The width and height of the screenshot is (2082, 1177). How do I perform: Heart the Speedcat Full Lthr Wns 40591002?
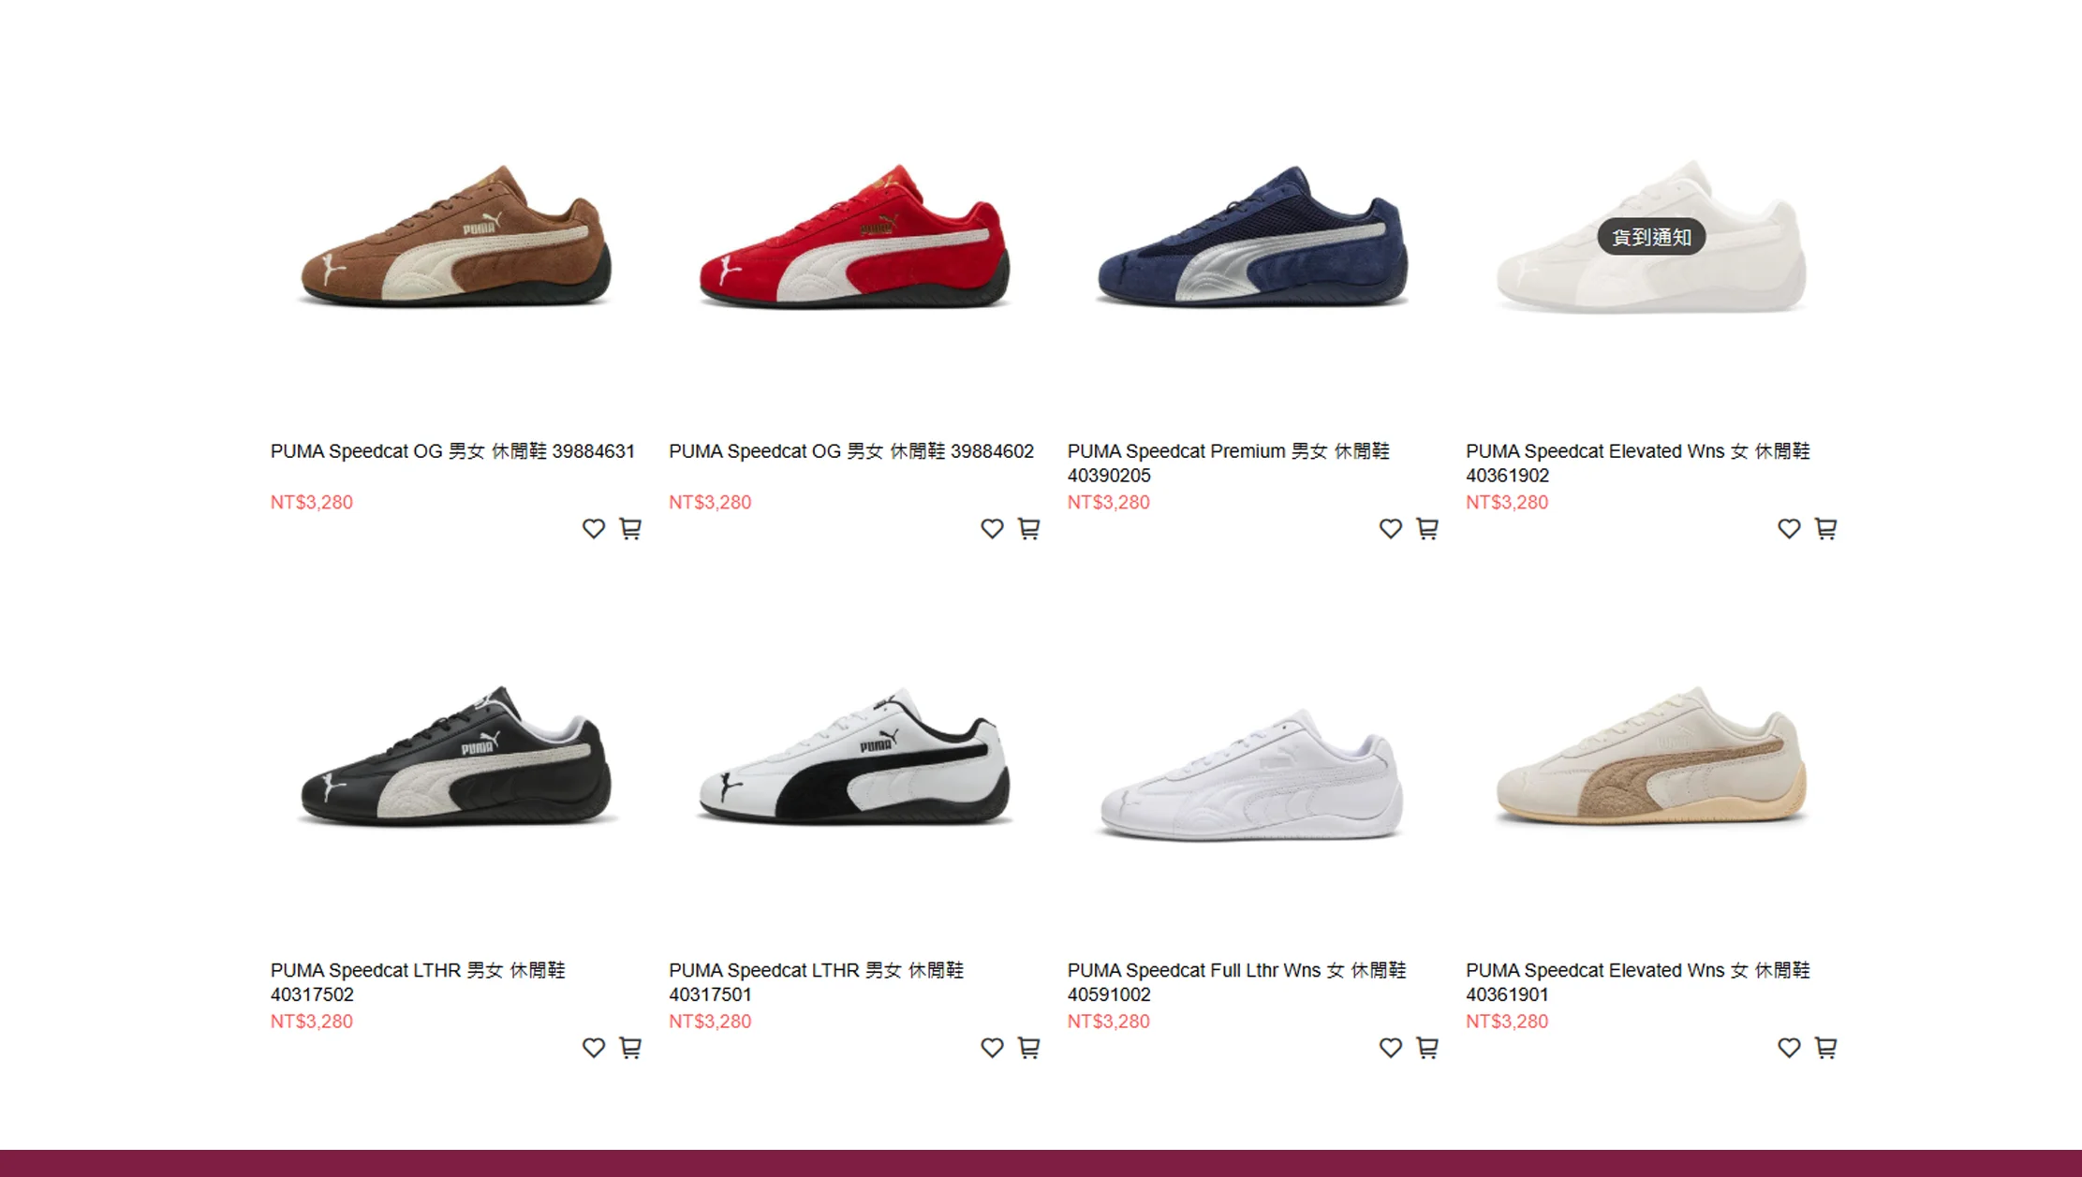[x=1390, y=1048]
